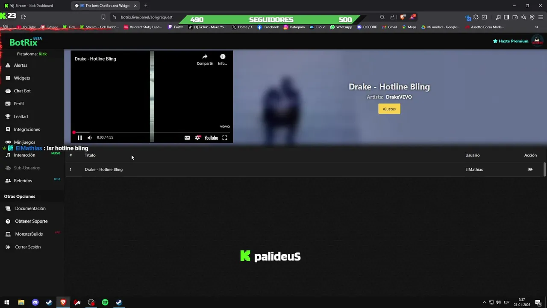Click Hazte Premium
Viewport: 547px width, 308px height.
(x=510, y=41)
